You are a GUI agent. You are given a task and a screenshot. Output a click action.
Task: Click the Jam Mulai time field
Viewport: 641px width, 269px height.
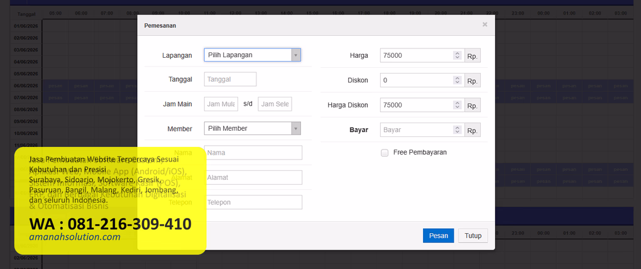(x=221, y=104)
